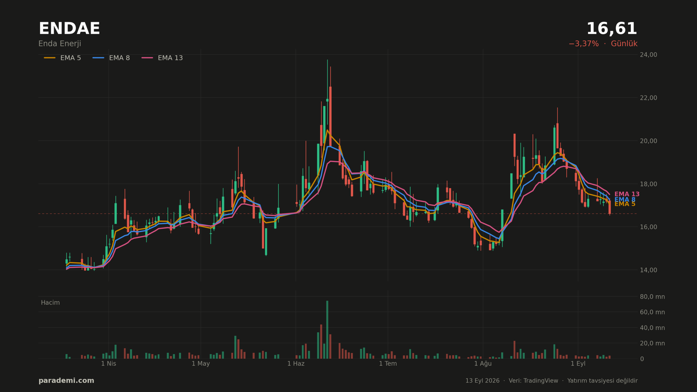
Task: Click the 16,61 last price value
Action: (x=612, y=29)
